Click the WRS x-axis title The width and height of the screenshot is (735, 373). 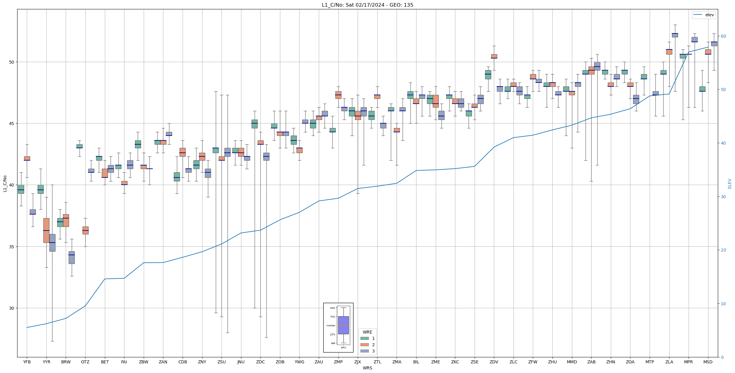(367, 368)
